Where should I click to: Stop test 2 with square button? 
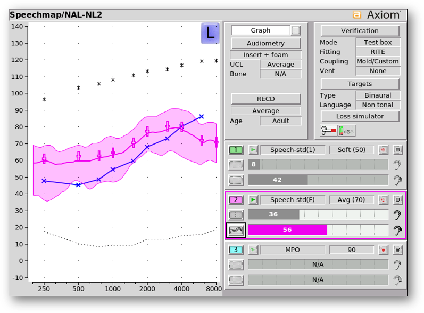click(397, 200)
